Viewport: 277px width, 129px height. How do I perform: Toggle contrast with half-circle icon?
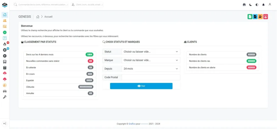pyautogui.click(x=257, y=5)
